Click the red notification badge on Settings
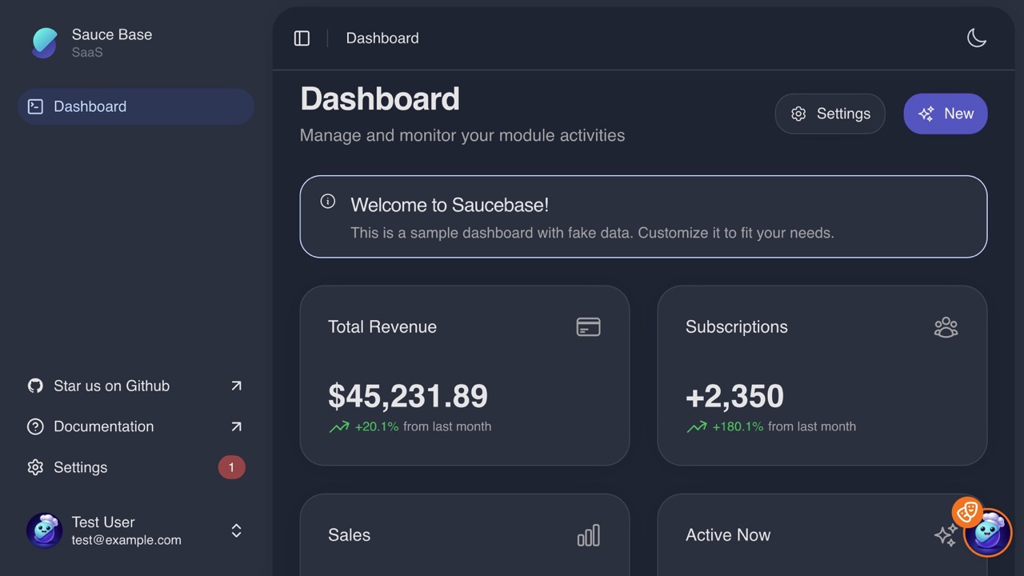The width and height of the screenshot is (1024, 576). [231, 467]
